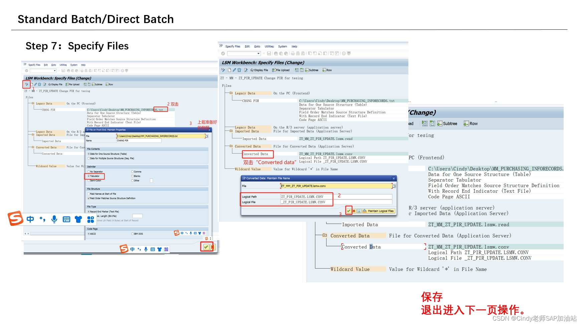The image size is (582, 325).
Task: Click the trash delete icon in Specify Files toolbar
Action: click(x=239, y=70)
